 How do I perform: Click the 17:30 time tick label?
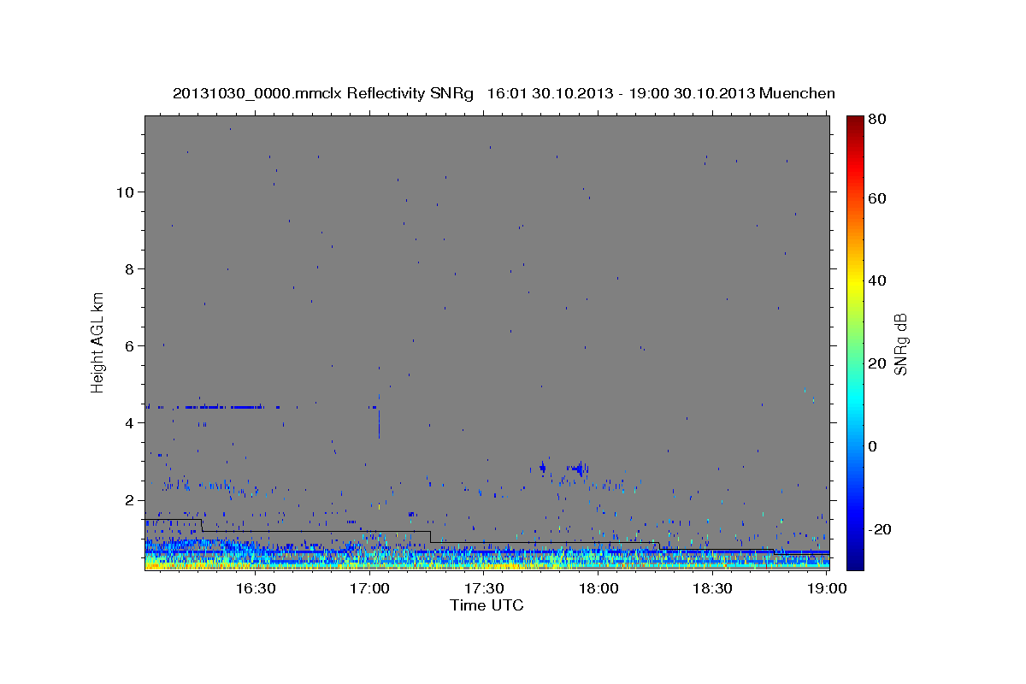[x=484, y=588]
